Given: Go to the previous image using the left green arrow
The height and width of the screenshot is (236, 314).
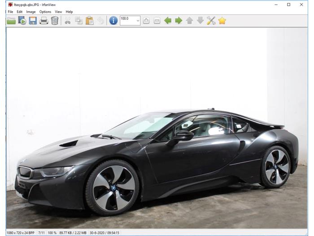Looking at the screenshot, I should [x=168, y=21].
